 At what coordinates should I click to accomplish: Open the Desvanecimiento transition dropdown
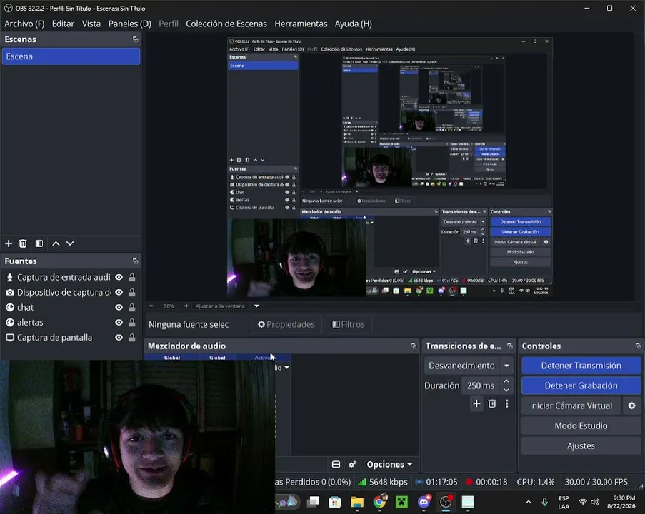click(468, 366)
